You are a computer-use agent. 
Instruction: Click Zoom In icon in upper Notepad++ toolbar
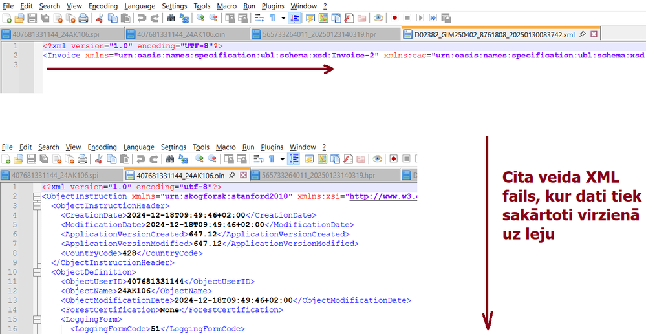[200, 18]
